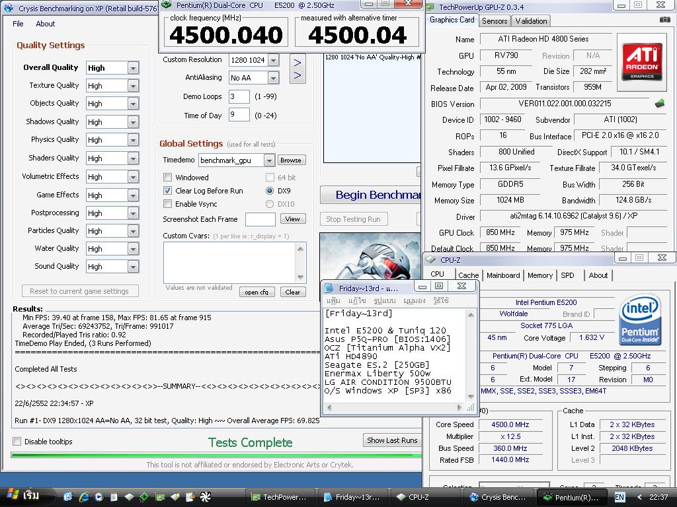The image size is (677, 507).
Task: Toggle the Windowed checkbox
Action: pyautogui.click(x=167, y=177)
